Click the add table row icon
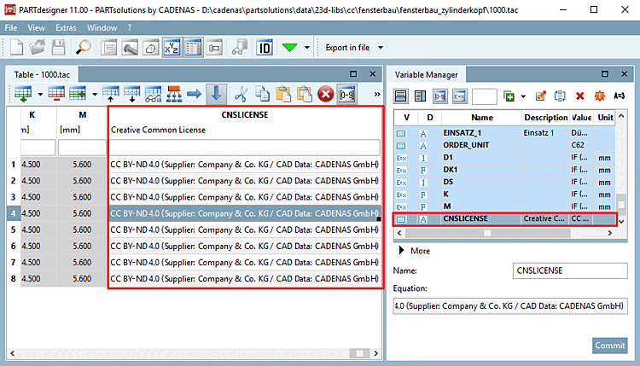The height and width of the screenshot is (366, 640). pyautogui.click(x=23, y=94)
